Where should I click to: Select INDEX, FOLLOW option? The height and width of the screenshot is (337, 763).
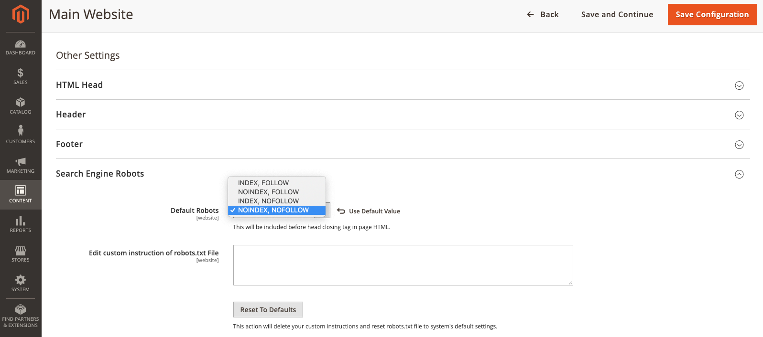point(263,183)
